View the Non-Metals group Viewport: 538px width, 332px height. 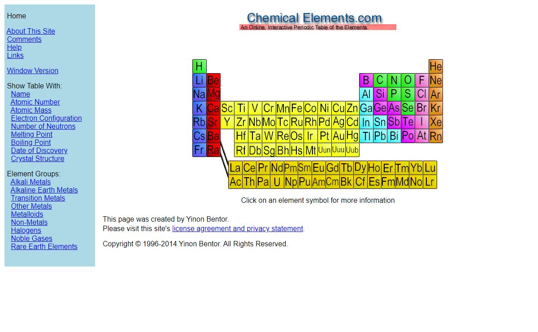tap(29, 223)
